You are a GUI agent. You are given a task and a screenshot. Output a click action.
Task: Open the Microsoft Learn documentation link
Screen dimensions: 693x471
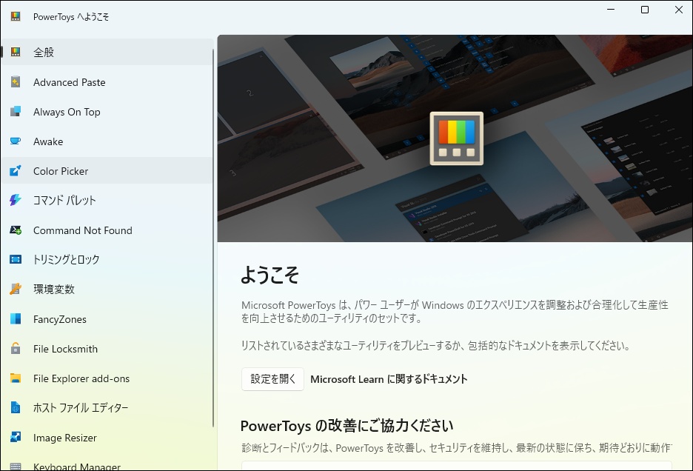[x=389, y=378]
